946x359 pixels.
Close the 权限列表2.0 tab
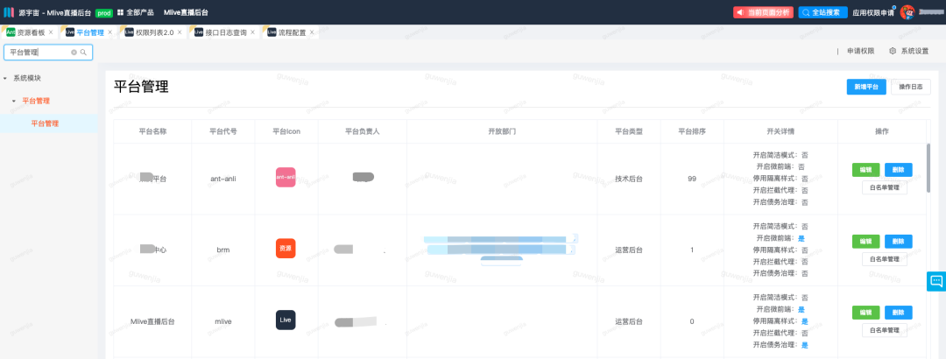pos(180,32)
